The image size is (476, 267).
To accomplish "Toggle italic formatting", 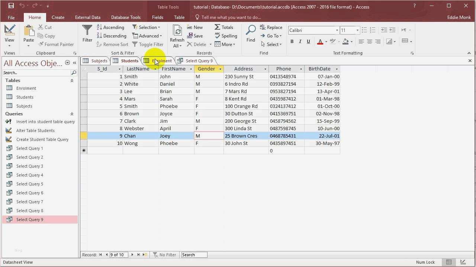I will coord(300,41).
